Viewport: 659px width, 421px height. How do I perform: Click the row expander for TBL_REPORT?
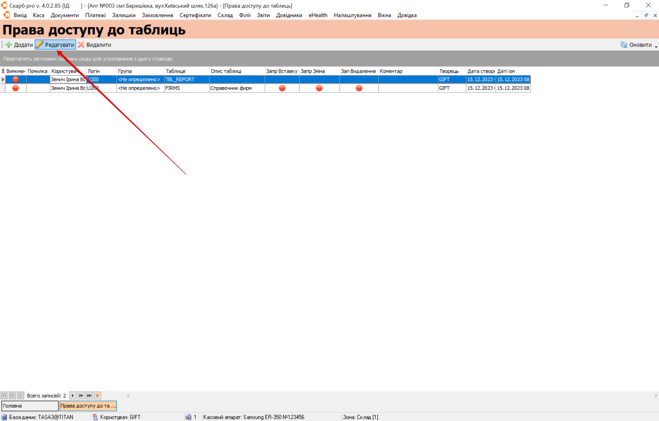tap(3, 79)
